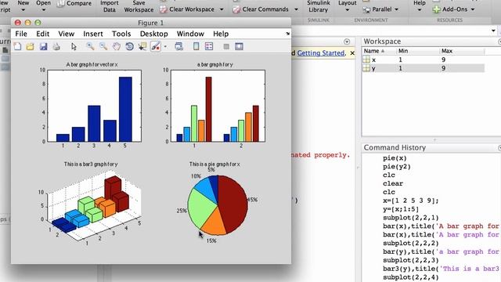
Task: Select 'pie(y2)' in Command History
Action: click(397, 167)
